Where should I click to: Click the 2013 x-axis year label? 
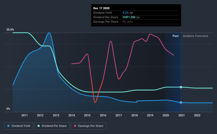pyautogui.click(x=56, y=115)
